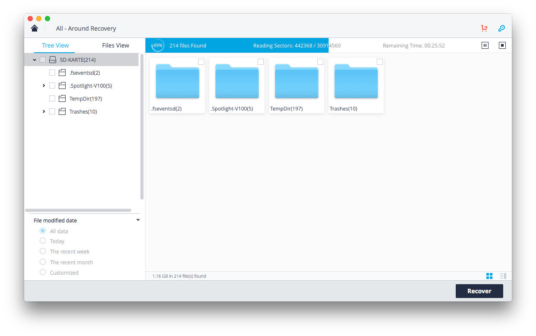The image size is (536, 336).
Task: Tick checkbox on TempDir folder thumbnail
Action: click(320, 62)
